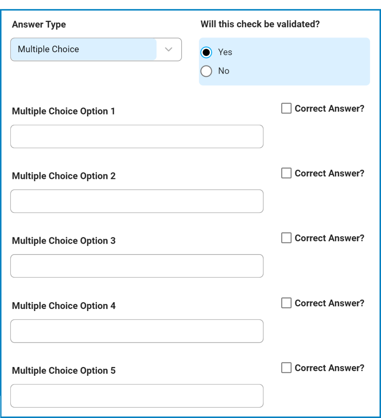Choose No for check validation

[207, 71]
